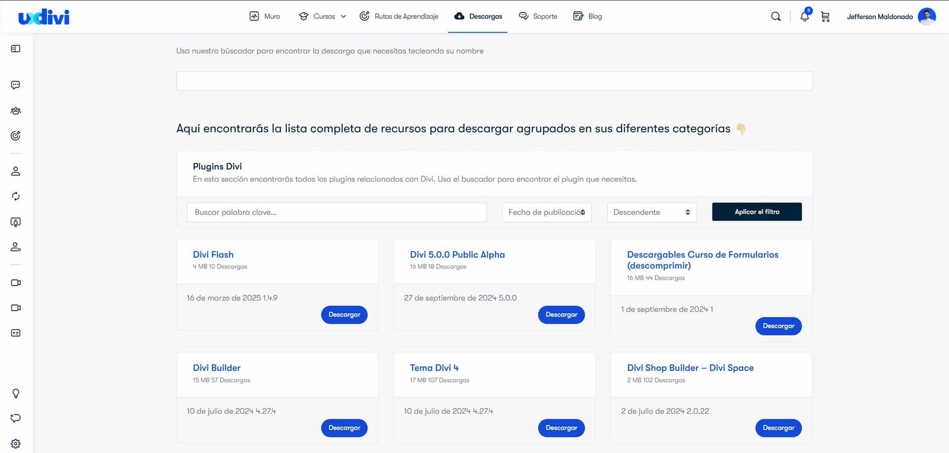Download Divi 5.0.0 Public Alpha

(561, 315)
